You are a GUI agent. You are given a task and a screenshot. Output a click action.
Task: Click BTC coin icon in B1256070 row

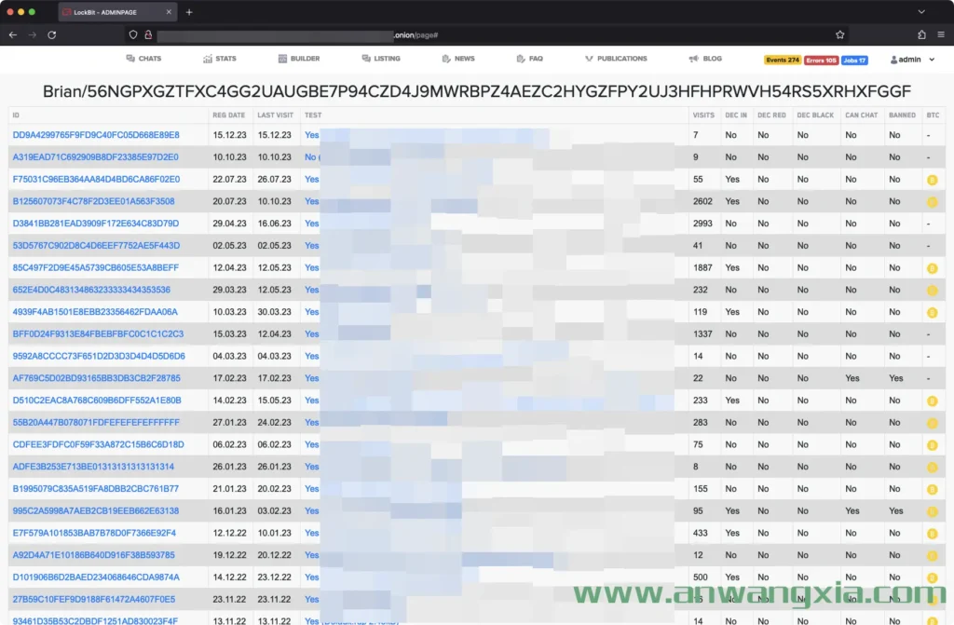932,202
